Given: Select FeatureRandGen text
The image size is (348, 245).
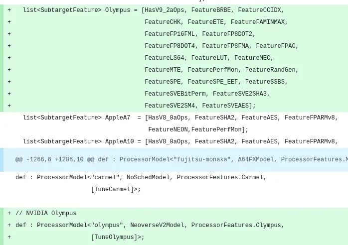Looking at the screenshot, I should (270, 70).
